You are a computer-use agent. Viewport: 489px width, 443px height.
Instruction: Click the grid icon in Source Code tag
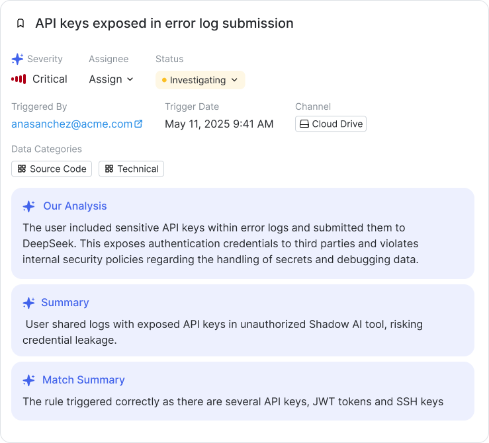click(x=22, y=169)
